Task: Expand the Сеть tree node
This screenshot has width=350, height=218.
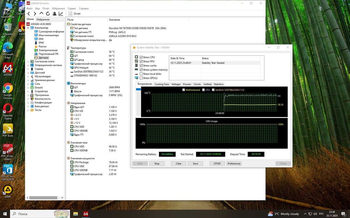Action: pos(28,84)
